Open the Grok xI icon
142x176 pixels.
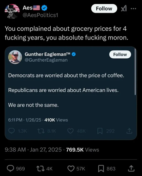point(124,9)
